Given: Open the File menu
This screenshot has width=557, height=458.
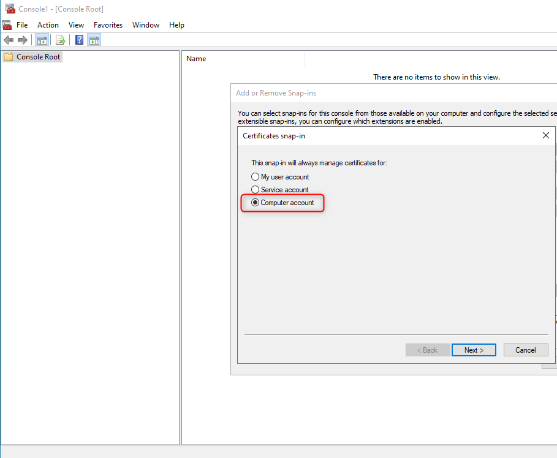Looking at the screenshot, I should click(x=22, y=25).
